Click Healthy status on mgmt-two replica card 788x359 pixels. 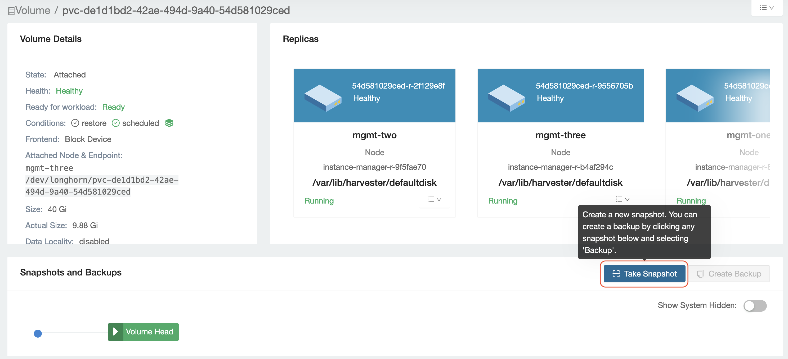366,98
